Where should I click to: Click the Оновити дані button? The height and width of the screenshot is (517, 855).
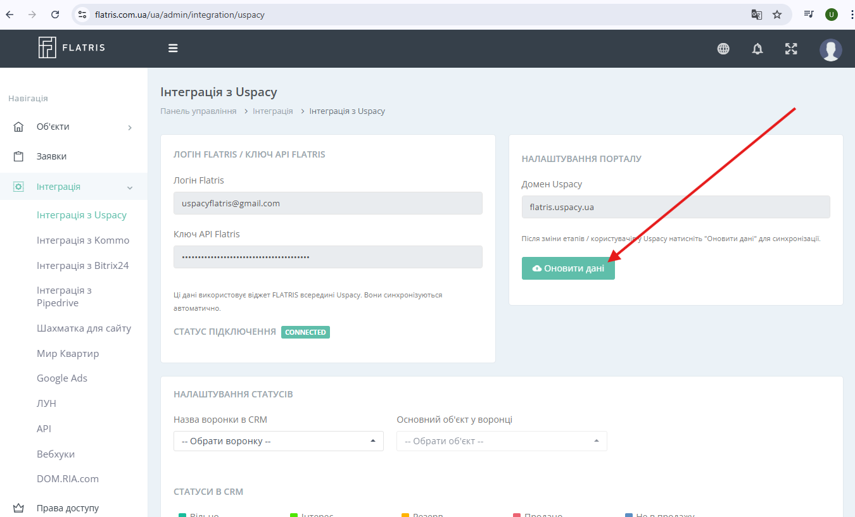point(568,268)
